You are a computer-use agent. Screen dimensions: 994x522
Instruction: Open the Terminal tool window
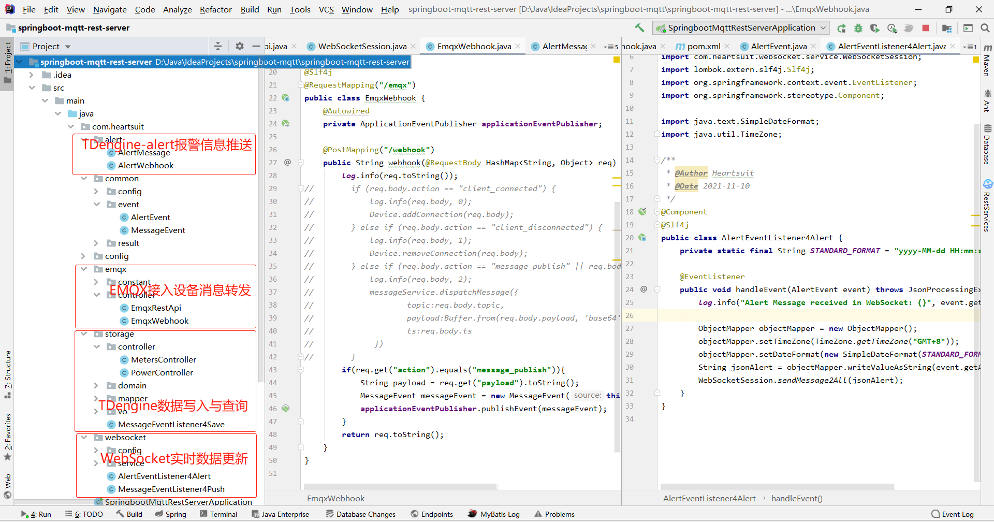point(218,514)
